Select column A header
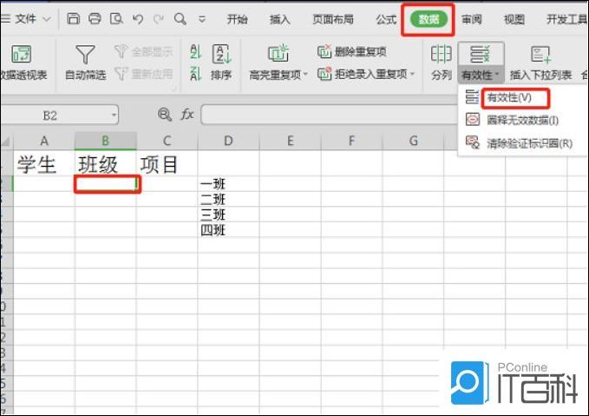 click(44, 141)
